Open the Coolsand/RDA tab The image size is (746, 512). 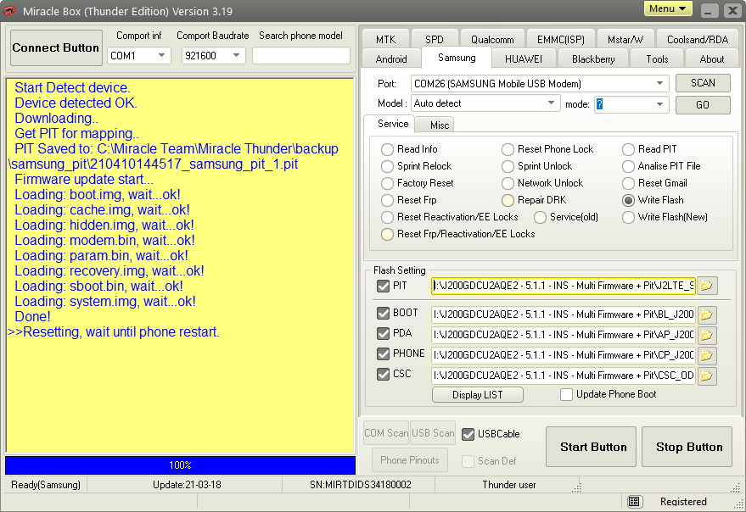(698, 40)
